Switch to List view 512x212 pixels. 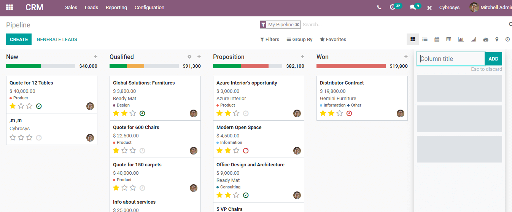[x=425, y=39]
